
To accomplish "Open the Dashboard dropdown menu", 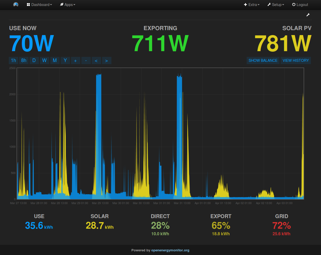I will [39, 5].
